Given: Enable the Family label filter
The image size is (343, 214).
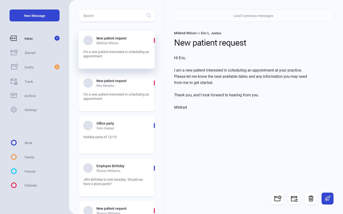Looking at the screenshot, I should (x=13, y=157).
